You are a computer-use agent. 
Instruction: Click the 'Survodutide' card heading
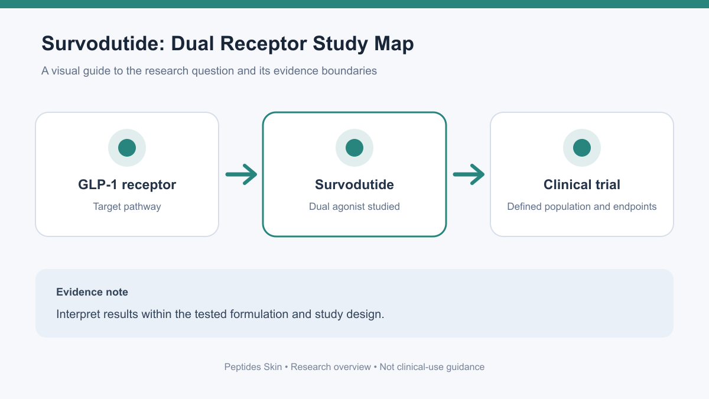click(354, 184)
